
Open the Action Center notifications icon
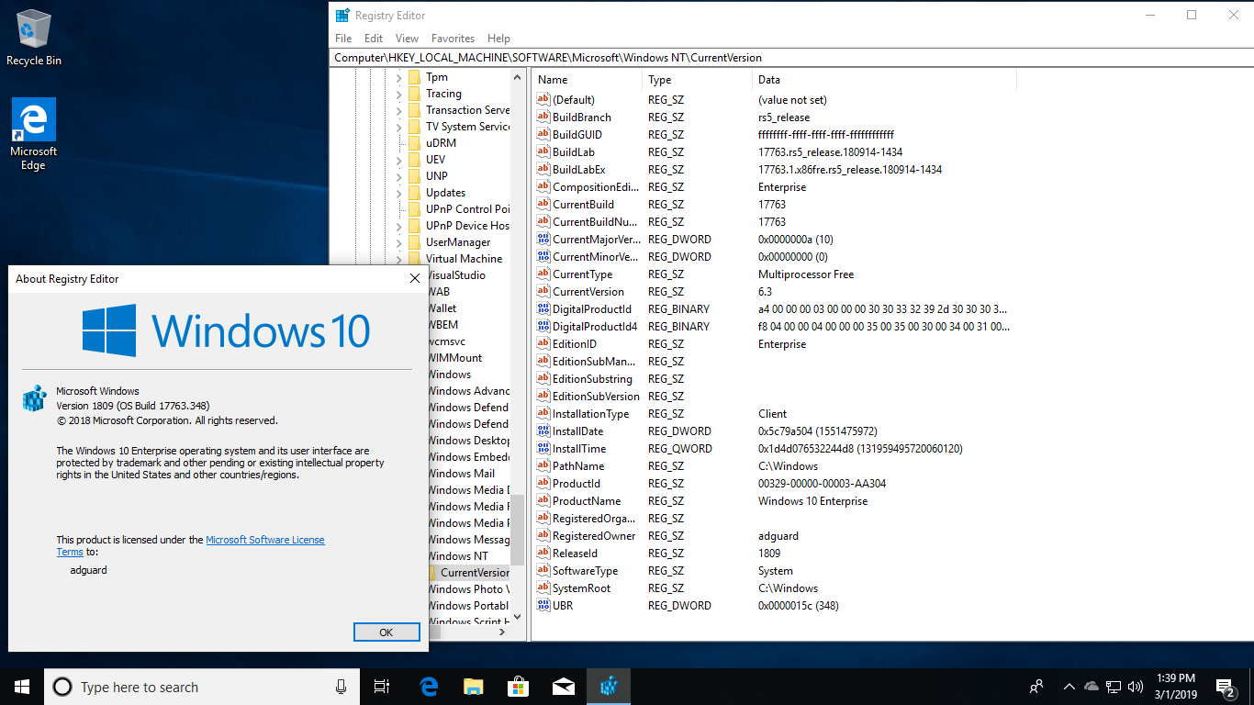pyautogui.click(x=1226, y=687)
